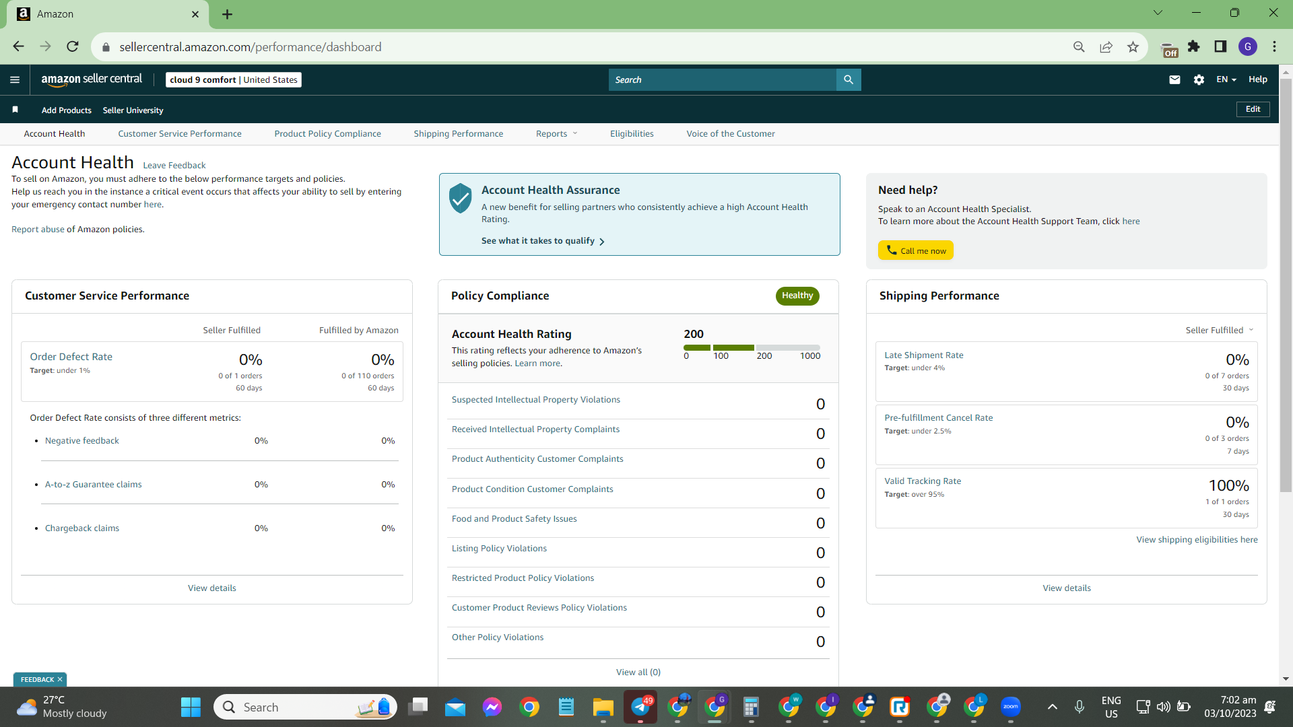Go to Shipping Performance tab
1293x727 pixels.
[x=459, y=134]
